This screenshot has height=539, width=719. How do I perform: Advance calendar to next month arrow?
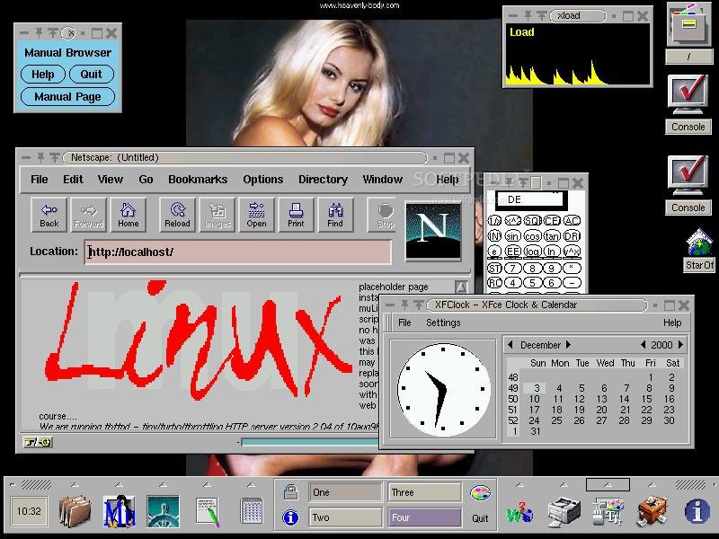(x=568, y=345)
